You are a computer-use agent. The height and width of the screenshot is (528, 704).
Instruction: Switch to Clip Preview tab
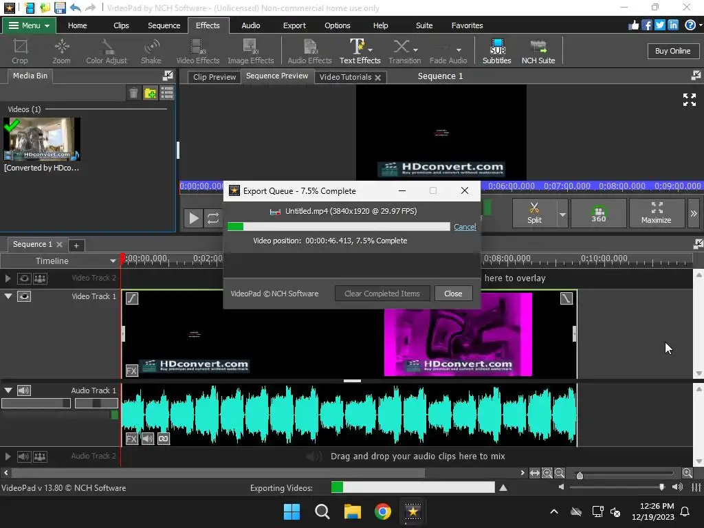click(x=214, y=77)
